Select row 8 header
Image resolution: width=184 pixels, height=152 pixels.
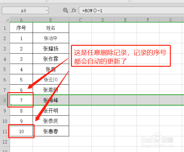click(5, 100)
